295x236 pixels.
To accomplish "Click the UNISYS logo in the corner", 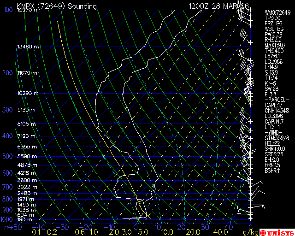I will [276, 232].
